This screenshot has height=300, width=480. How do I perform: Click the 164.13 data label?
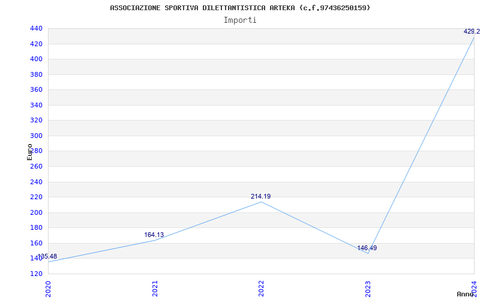154,235
